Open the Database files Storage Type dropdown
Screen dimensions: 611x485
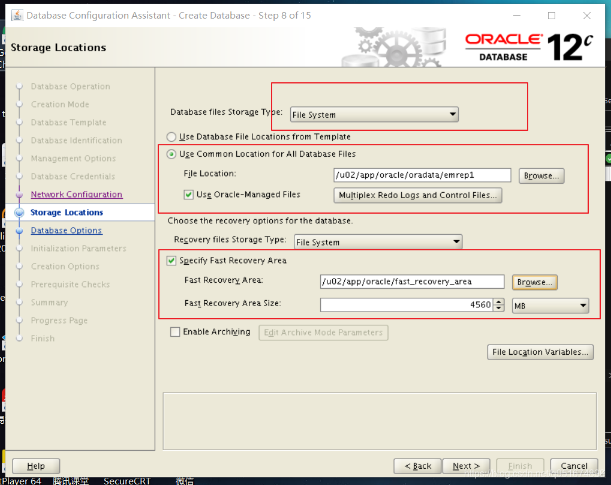(452, 114)
